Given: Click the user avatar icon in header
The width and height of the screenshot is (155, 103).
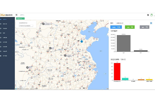Looking at the screenshot, I should 151,15.
